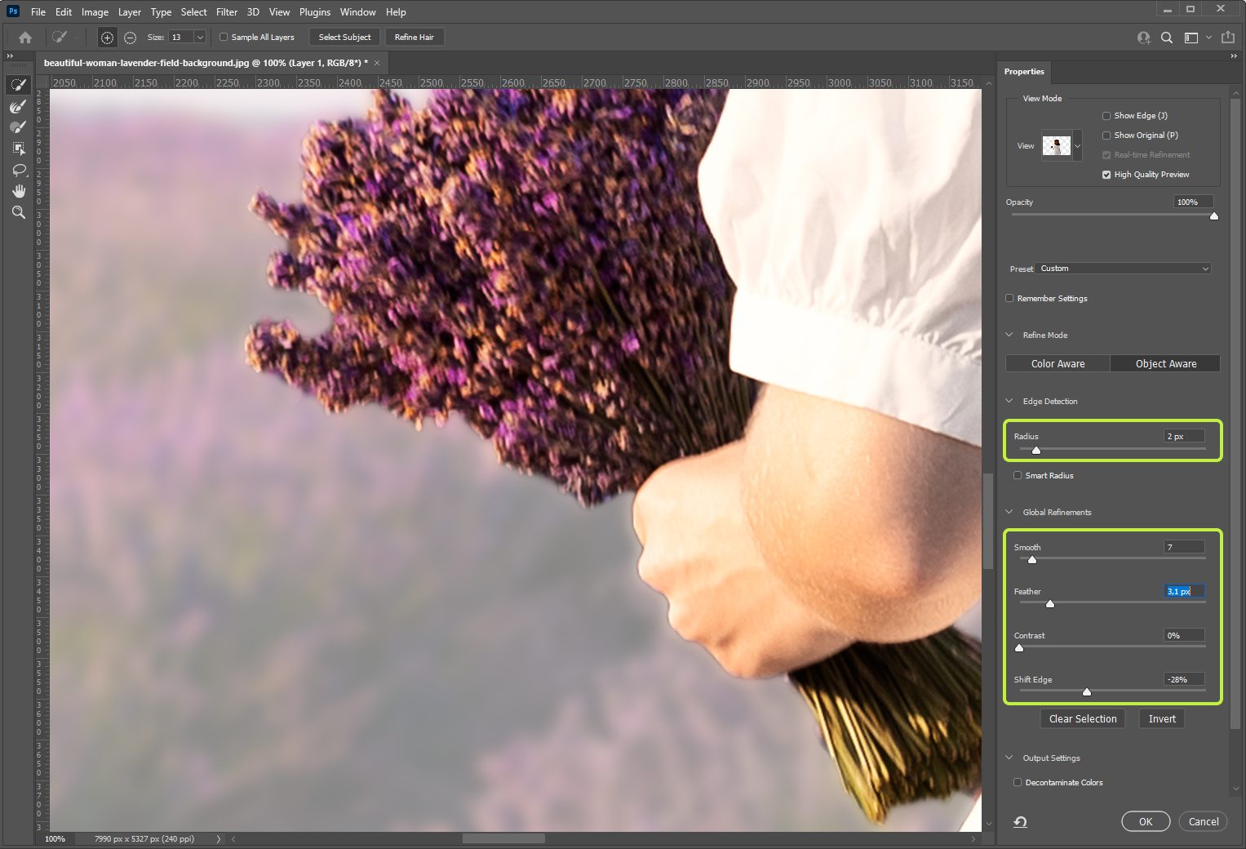The image size is (1246, 849).
Task: Open the search magnifier in options bar
Action: (x=1167, y=38)
